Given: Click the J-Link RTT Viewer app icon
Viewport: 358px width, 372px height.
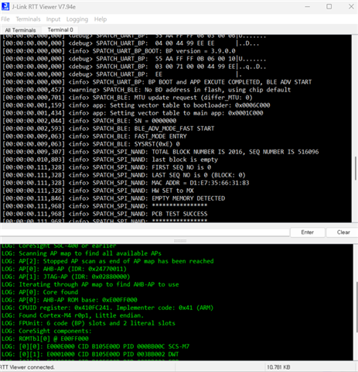Looking at the screenshot, I should pyautogui.click(x=5, y=6).
